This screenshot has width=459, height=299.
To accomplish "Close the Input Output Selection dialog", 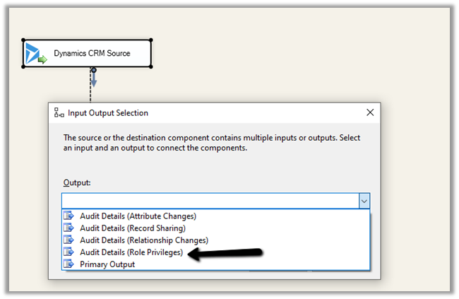I will [x=370, y=113].
